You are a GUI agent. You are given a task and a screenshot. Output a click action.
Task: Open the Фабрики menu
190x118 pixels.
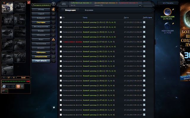point(41,18)
